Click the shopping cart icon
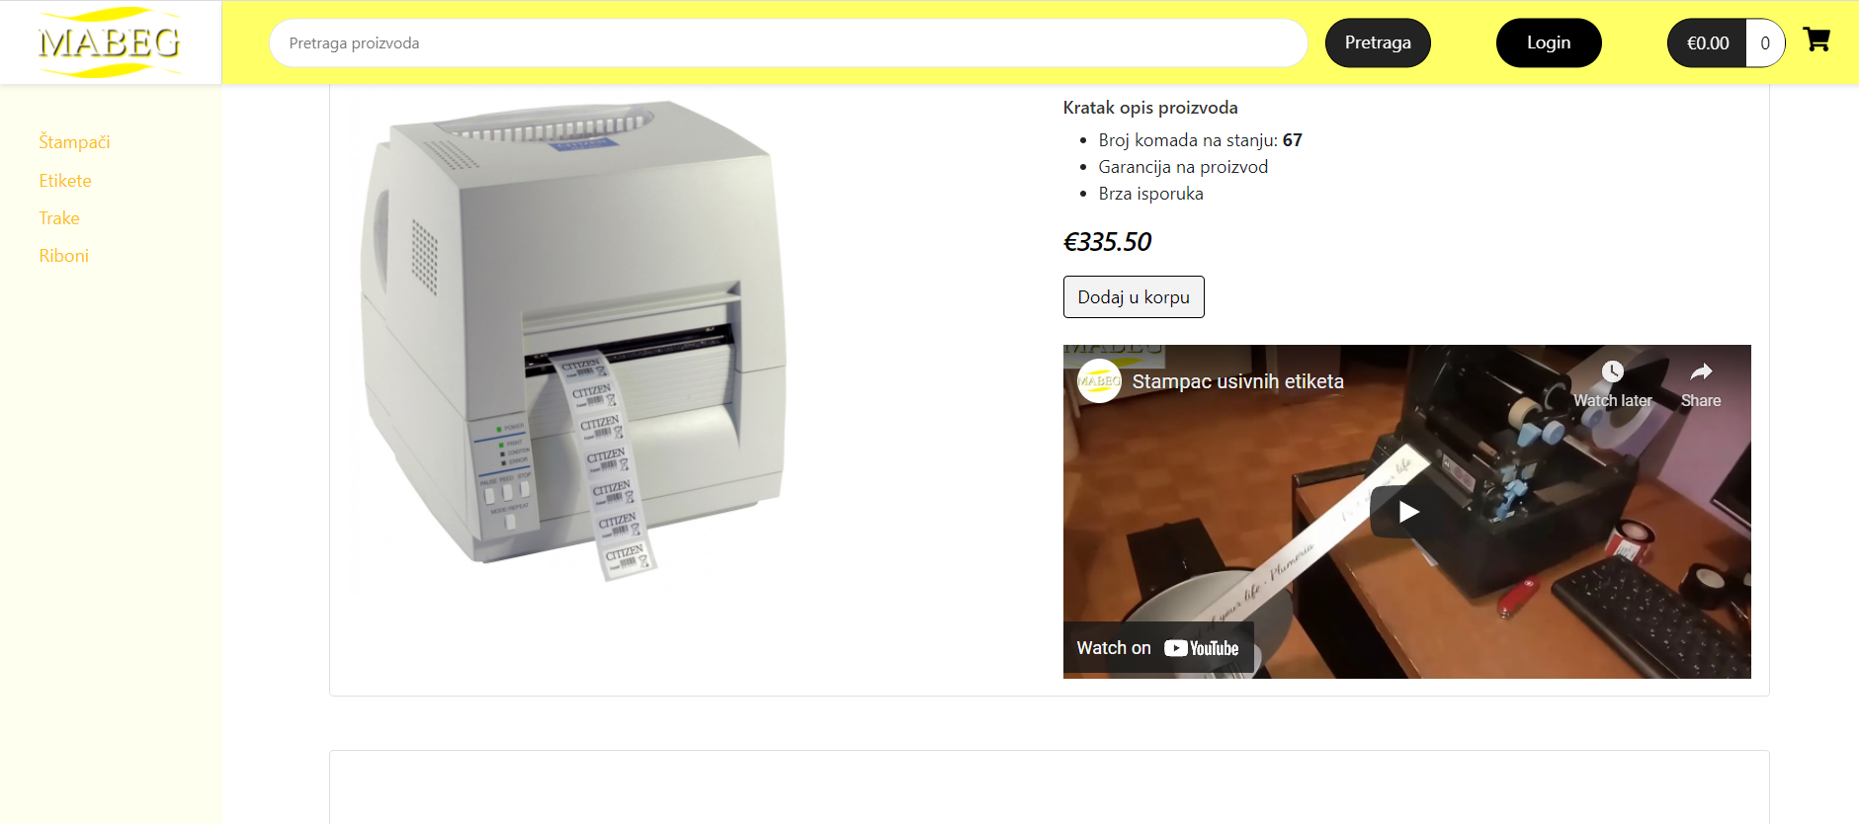 1817,40
